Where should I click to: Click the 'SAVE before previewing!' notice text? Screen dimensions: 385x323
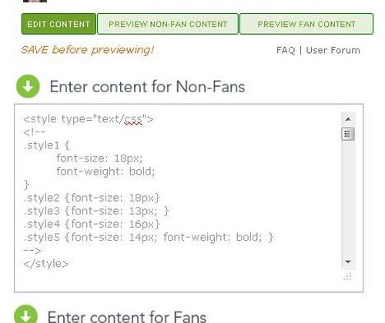tap(88, 50)
